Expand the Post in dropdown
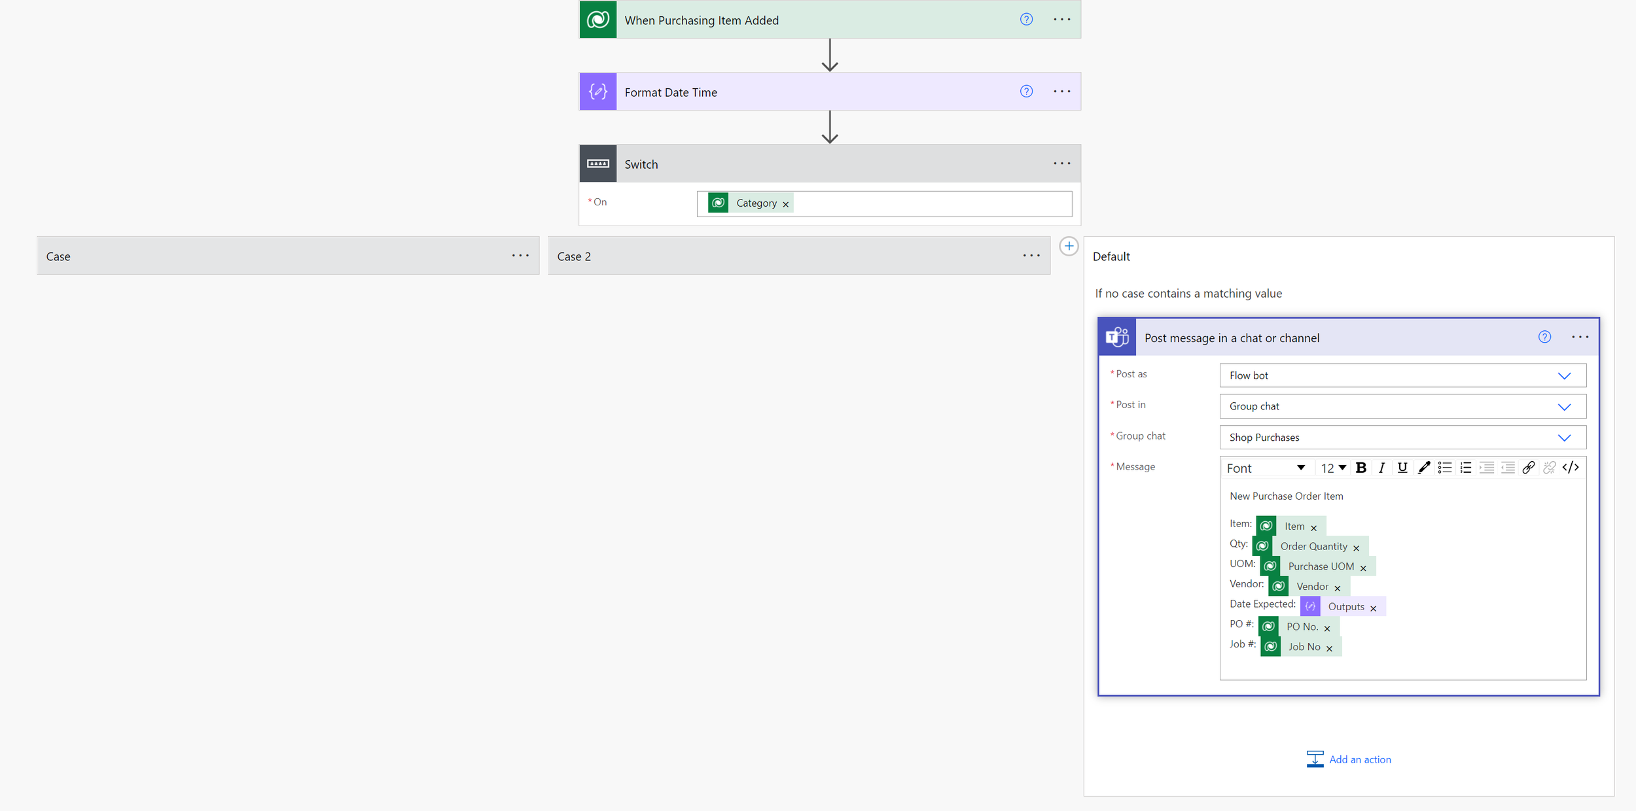Viewport: 1636px width, 811px height. 1564,406
